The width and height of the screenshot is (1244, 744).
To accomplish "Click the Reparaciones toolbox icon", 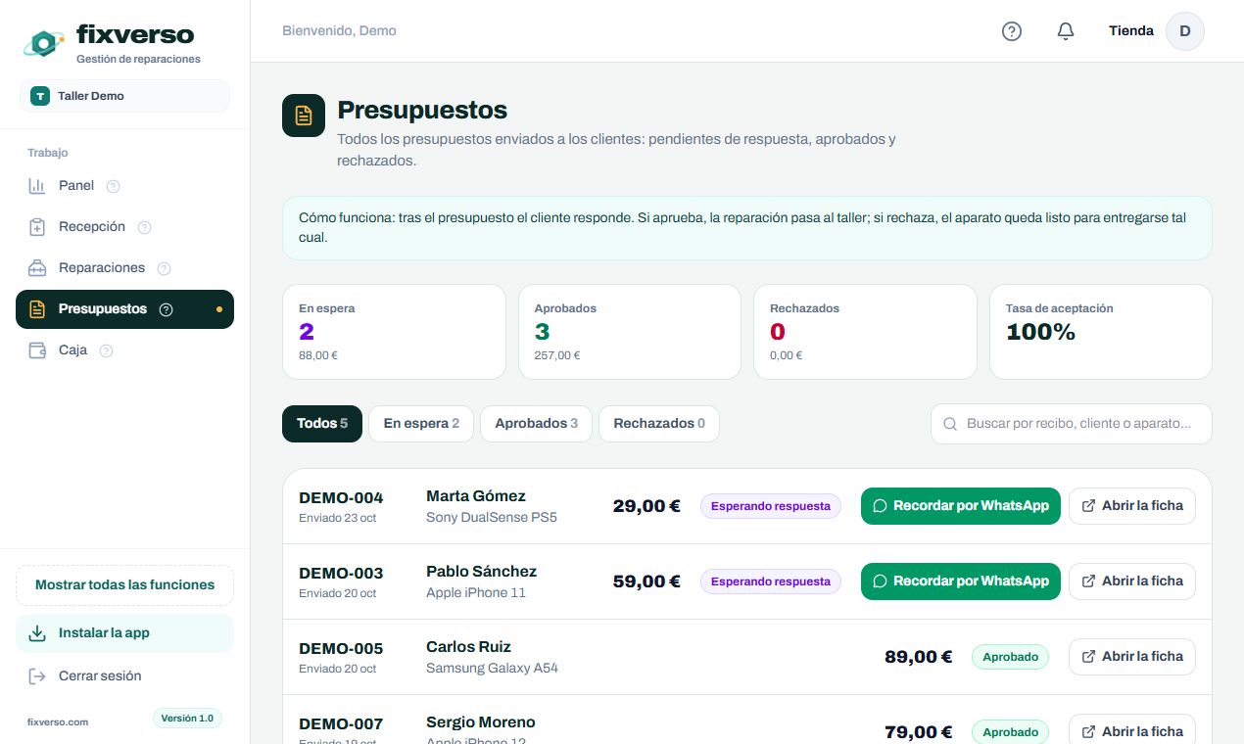I will (x=37, y=268).
